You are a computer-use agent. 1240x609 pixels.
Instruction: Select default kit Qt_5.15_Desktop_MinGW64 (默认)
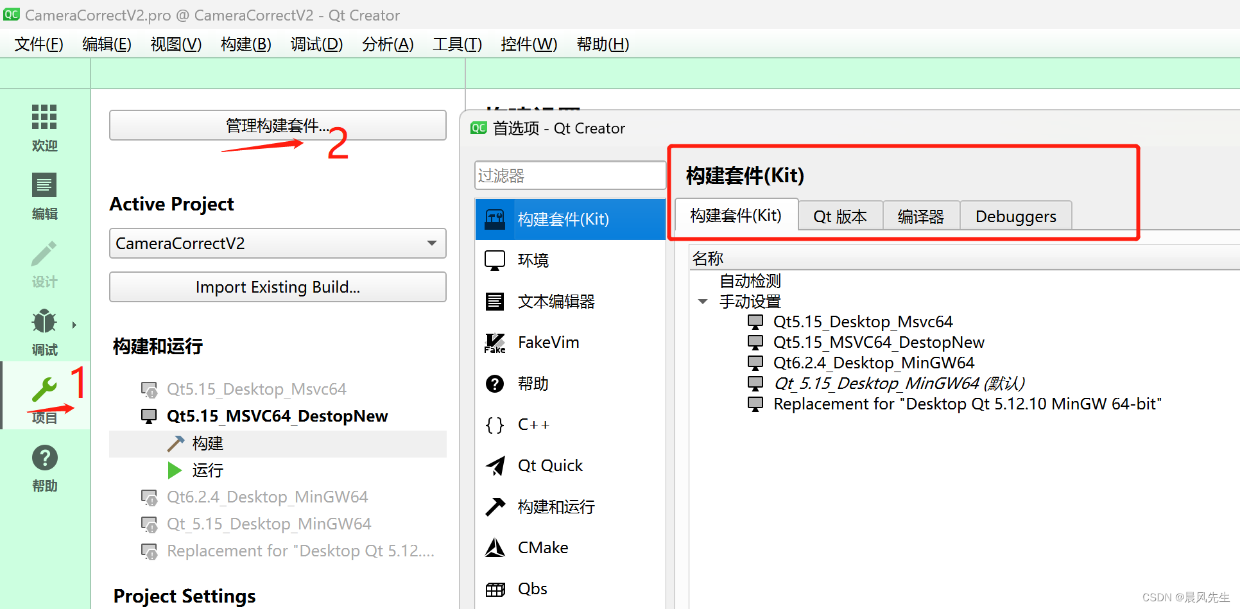(x=899, y=383)
